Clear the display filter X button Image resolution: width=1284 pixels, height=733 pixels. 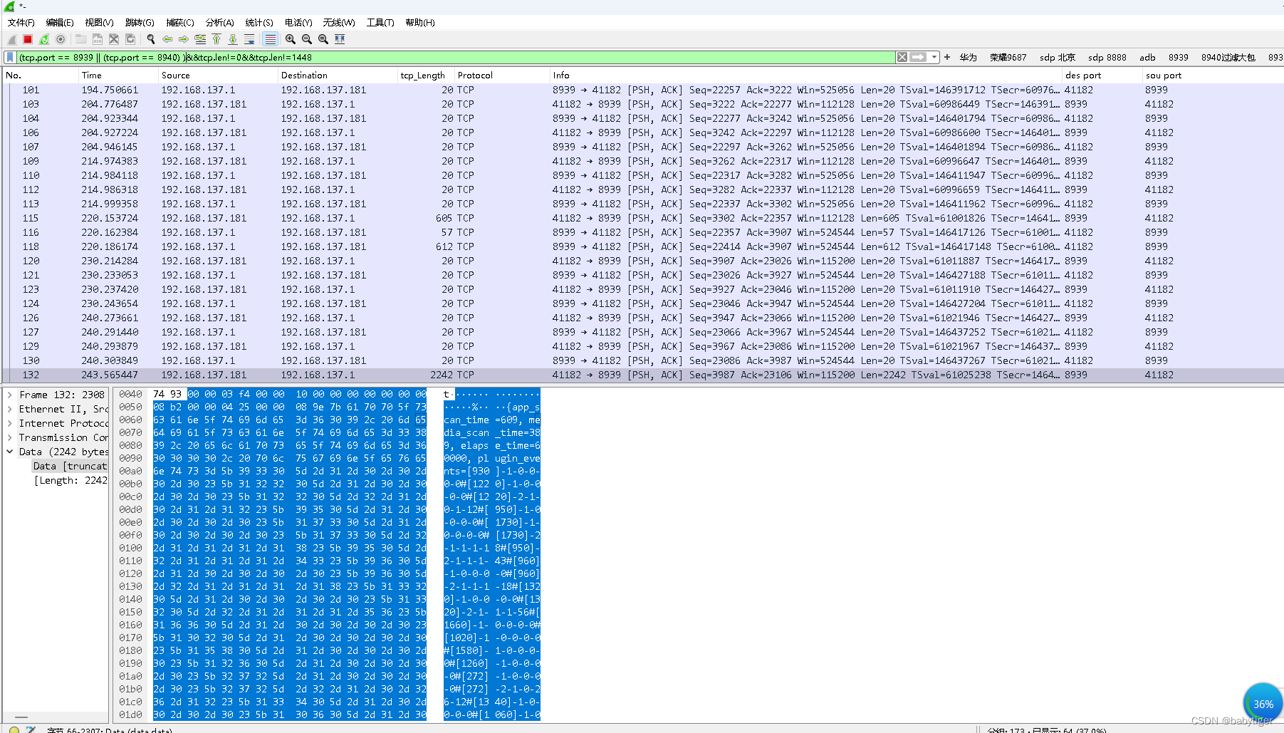(x=902, y=57)
